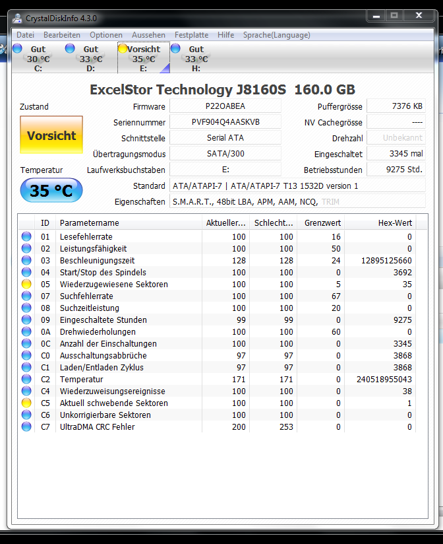Click the Seriennummer field PVF904Q4AASKVB
Screen dimensions: 443x544
point(225,121)
